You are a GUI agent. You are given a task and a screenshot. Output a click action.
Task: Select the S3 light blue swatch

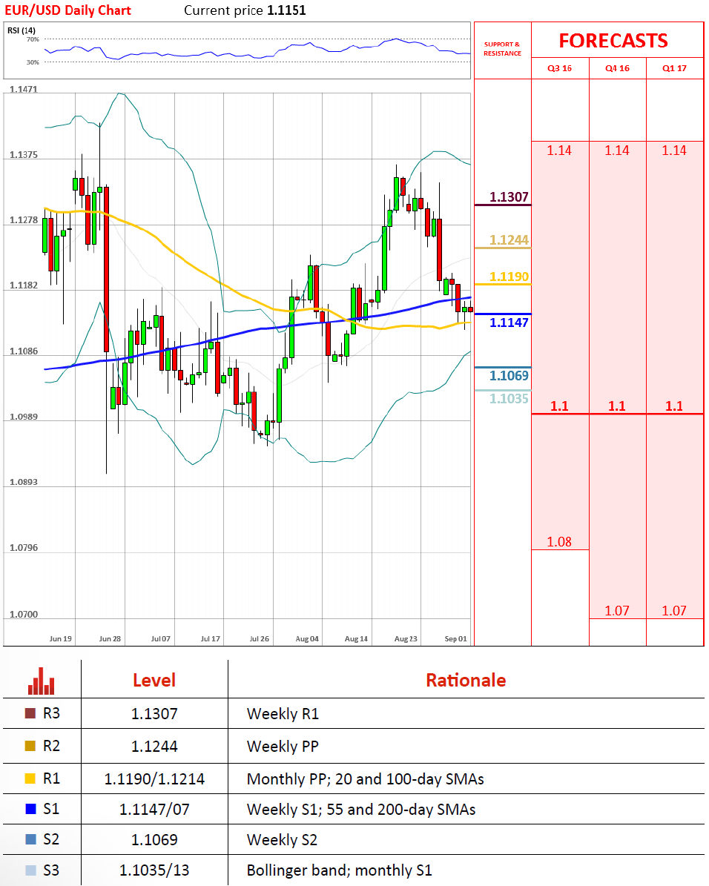click(30, 870)
